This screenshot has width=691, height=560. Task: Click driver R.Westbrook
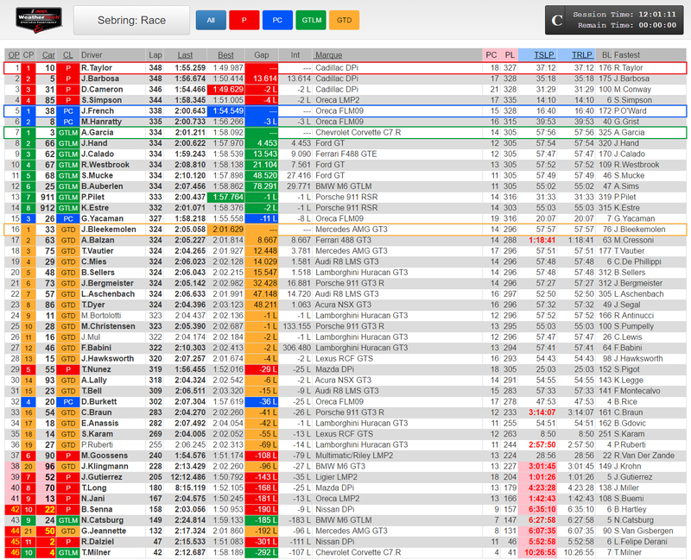pyautogui.click(x=105, y=165)
